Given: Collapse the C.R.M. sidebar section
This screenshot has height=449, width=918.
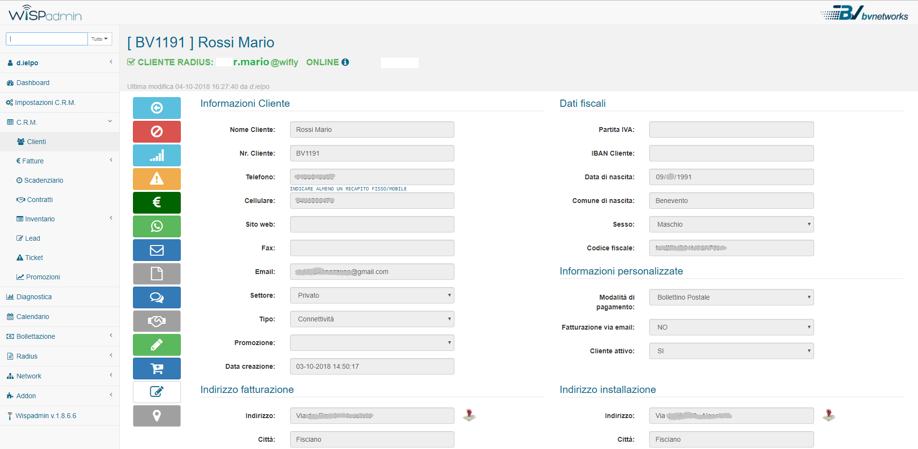Looking at the screenshot, I should 59,122.
